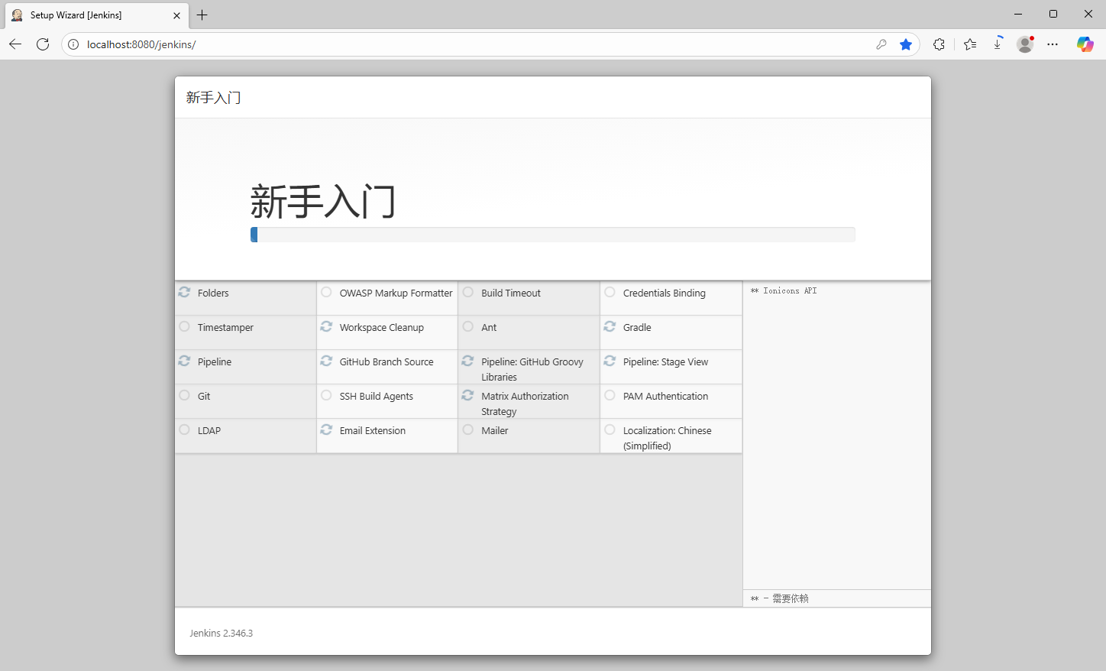Click the Folders plugin label
Image resolution: width=1106 pixels, height=671 pixels.
[213, 293]
